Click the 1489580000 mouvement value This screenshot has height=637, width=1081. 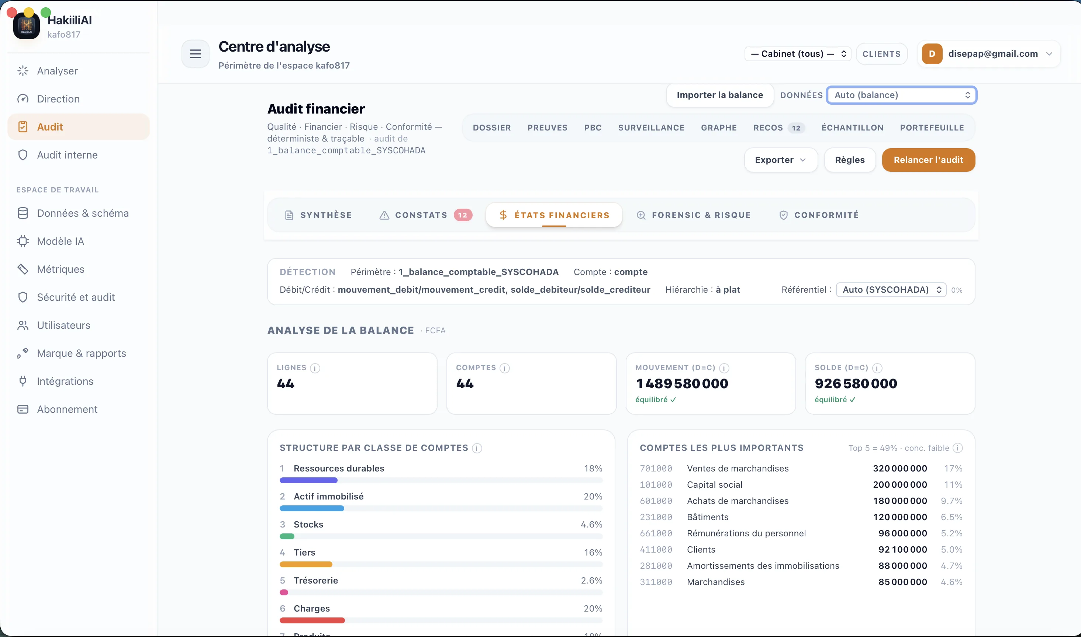coord(682,383)
